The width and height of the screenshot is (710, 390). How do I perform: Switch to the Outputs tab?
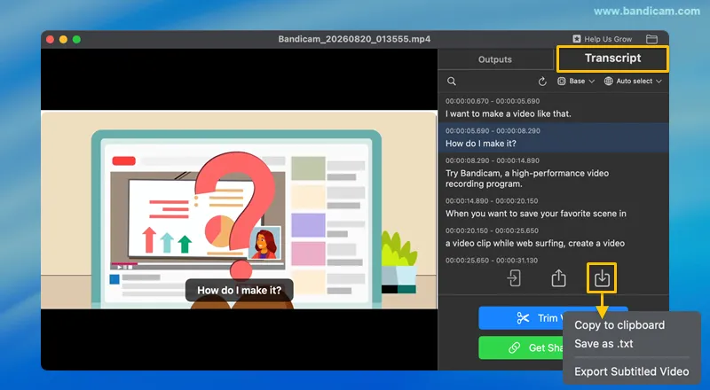495,59
